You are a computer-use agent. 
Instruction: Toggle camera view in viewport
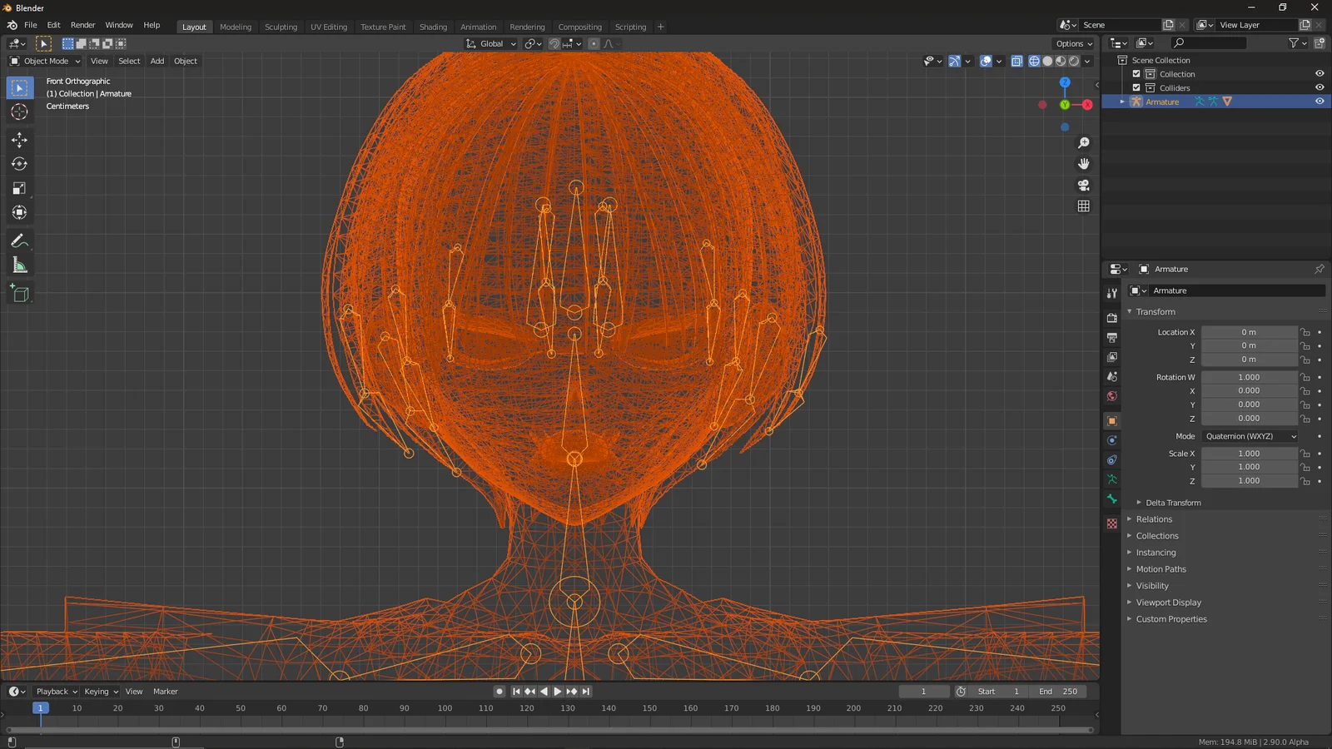(1083, 185)
